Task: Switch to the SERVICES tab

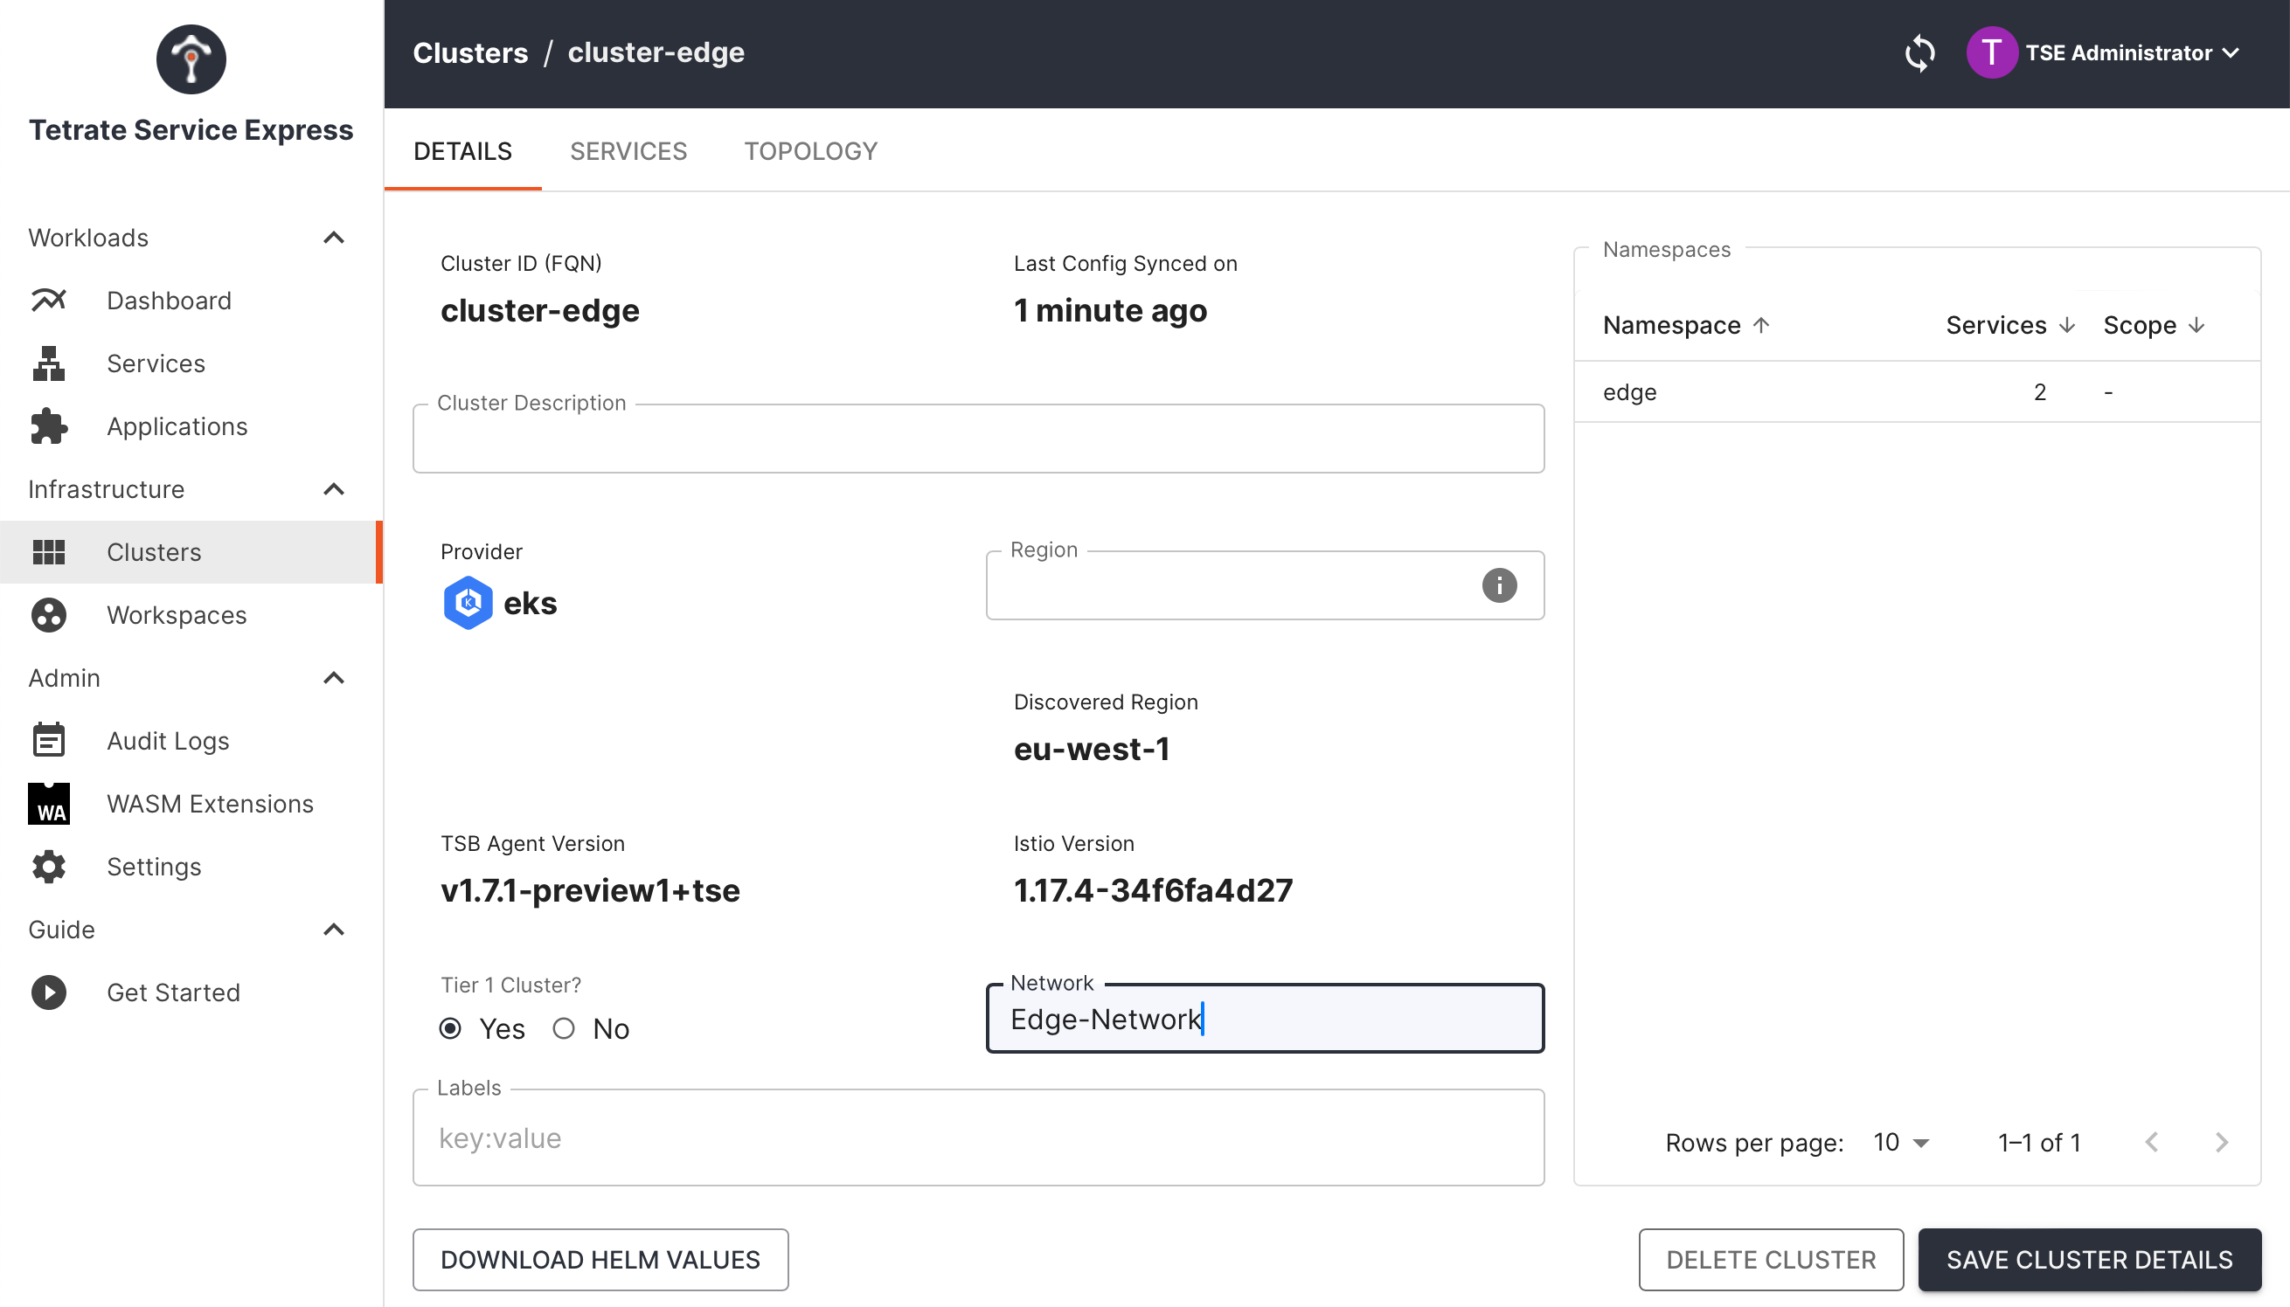Action: coord(628,151)
